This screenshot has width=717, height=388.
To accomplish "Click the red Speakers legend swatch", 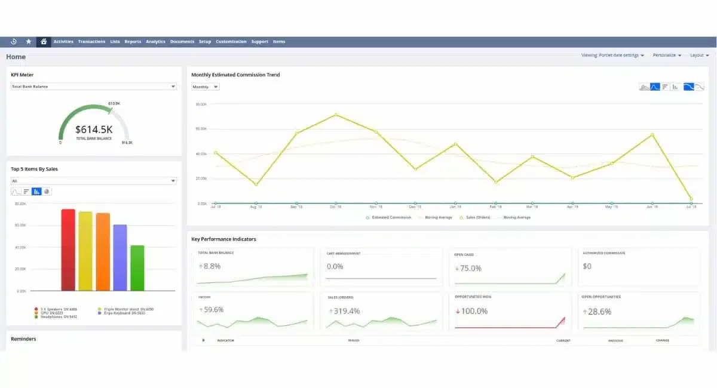I will point(36,309).
